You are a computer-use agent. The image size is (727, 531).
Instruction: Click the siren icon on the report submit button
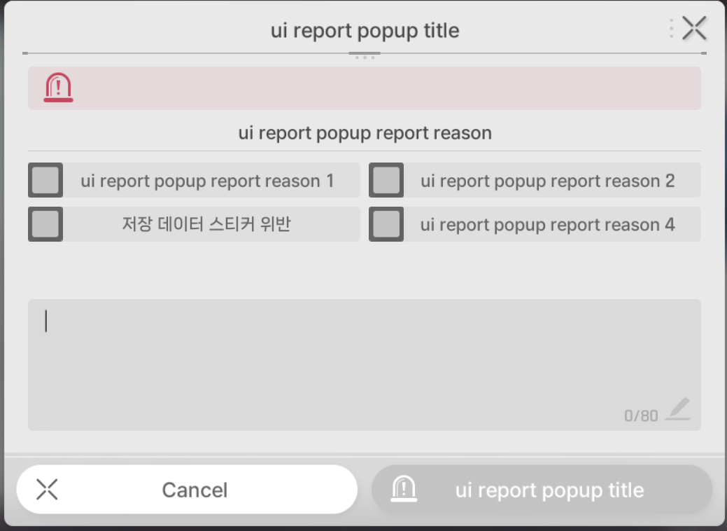point(404,489)
